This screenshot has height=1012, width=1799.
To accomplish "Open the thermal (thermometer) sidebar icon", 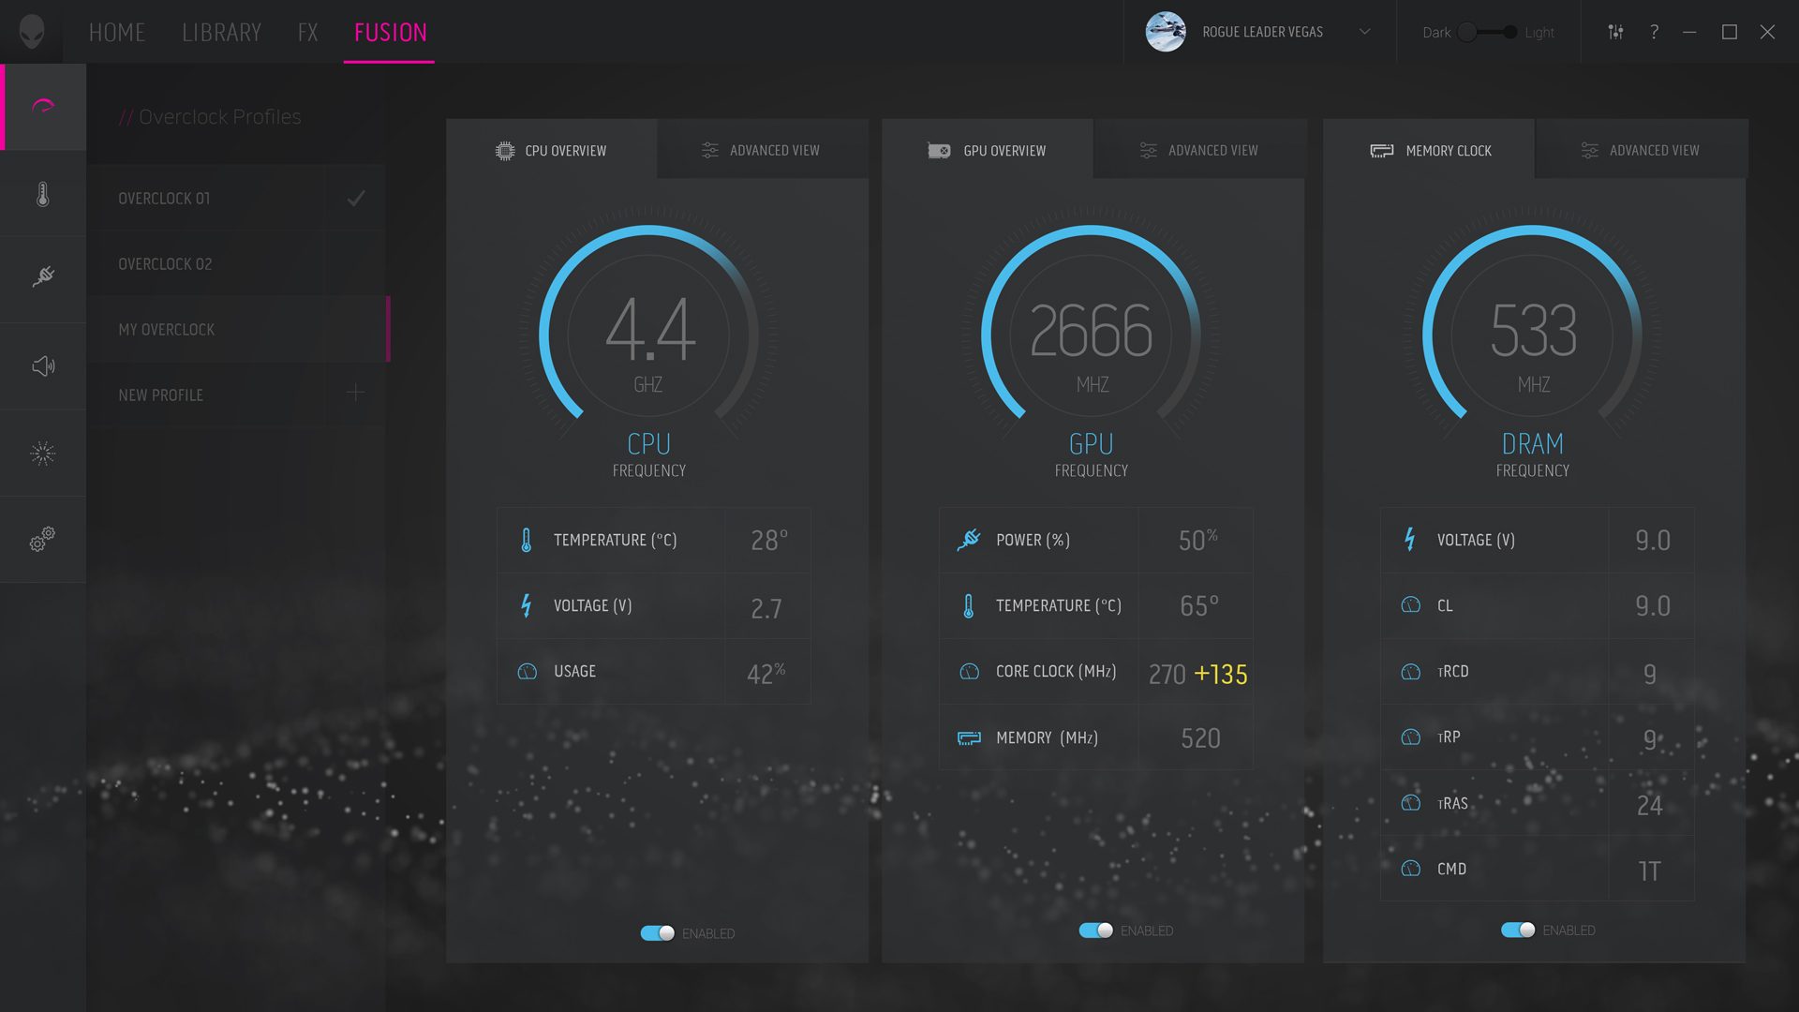I will (x=42, y=194).
